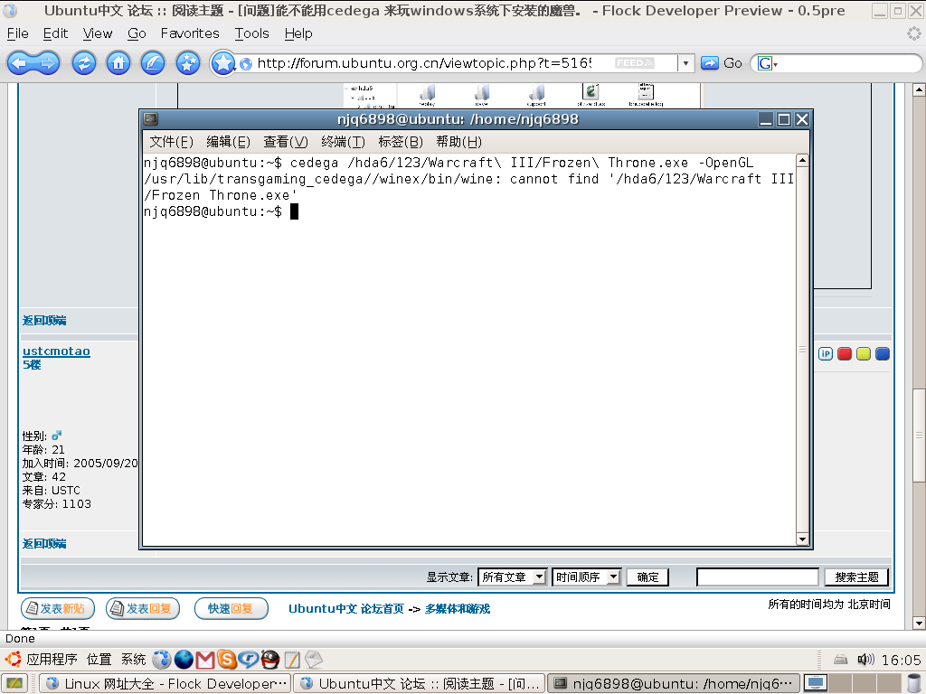Click the URL address field
This screenshot has height=694, width=926.
click(424, 63)
